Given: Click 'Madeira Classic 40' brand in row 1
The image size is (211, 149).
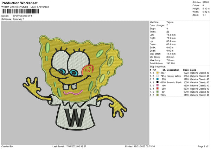Looking at the screenshot, I should pyautogui.click(x=199, y=73).
